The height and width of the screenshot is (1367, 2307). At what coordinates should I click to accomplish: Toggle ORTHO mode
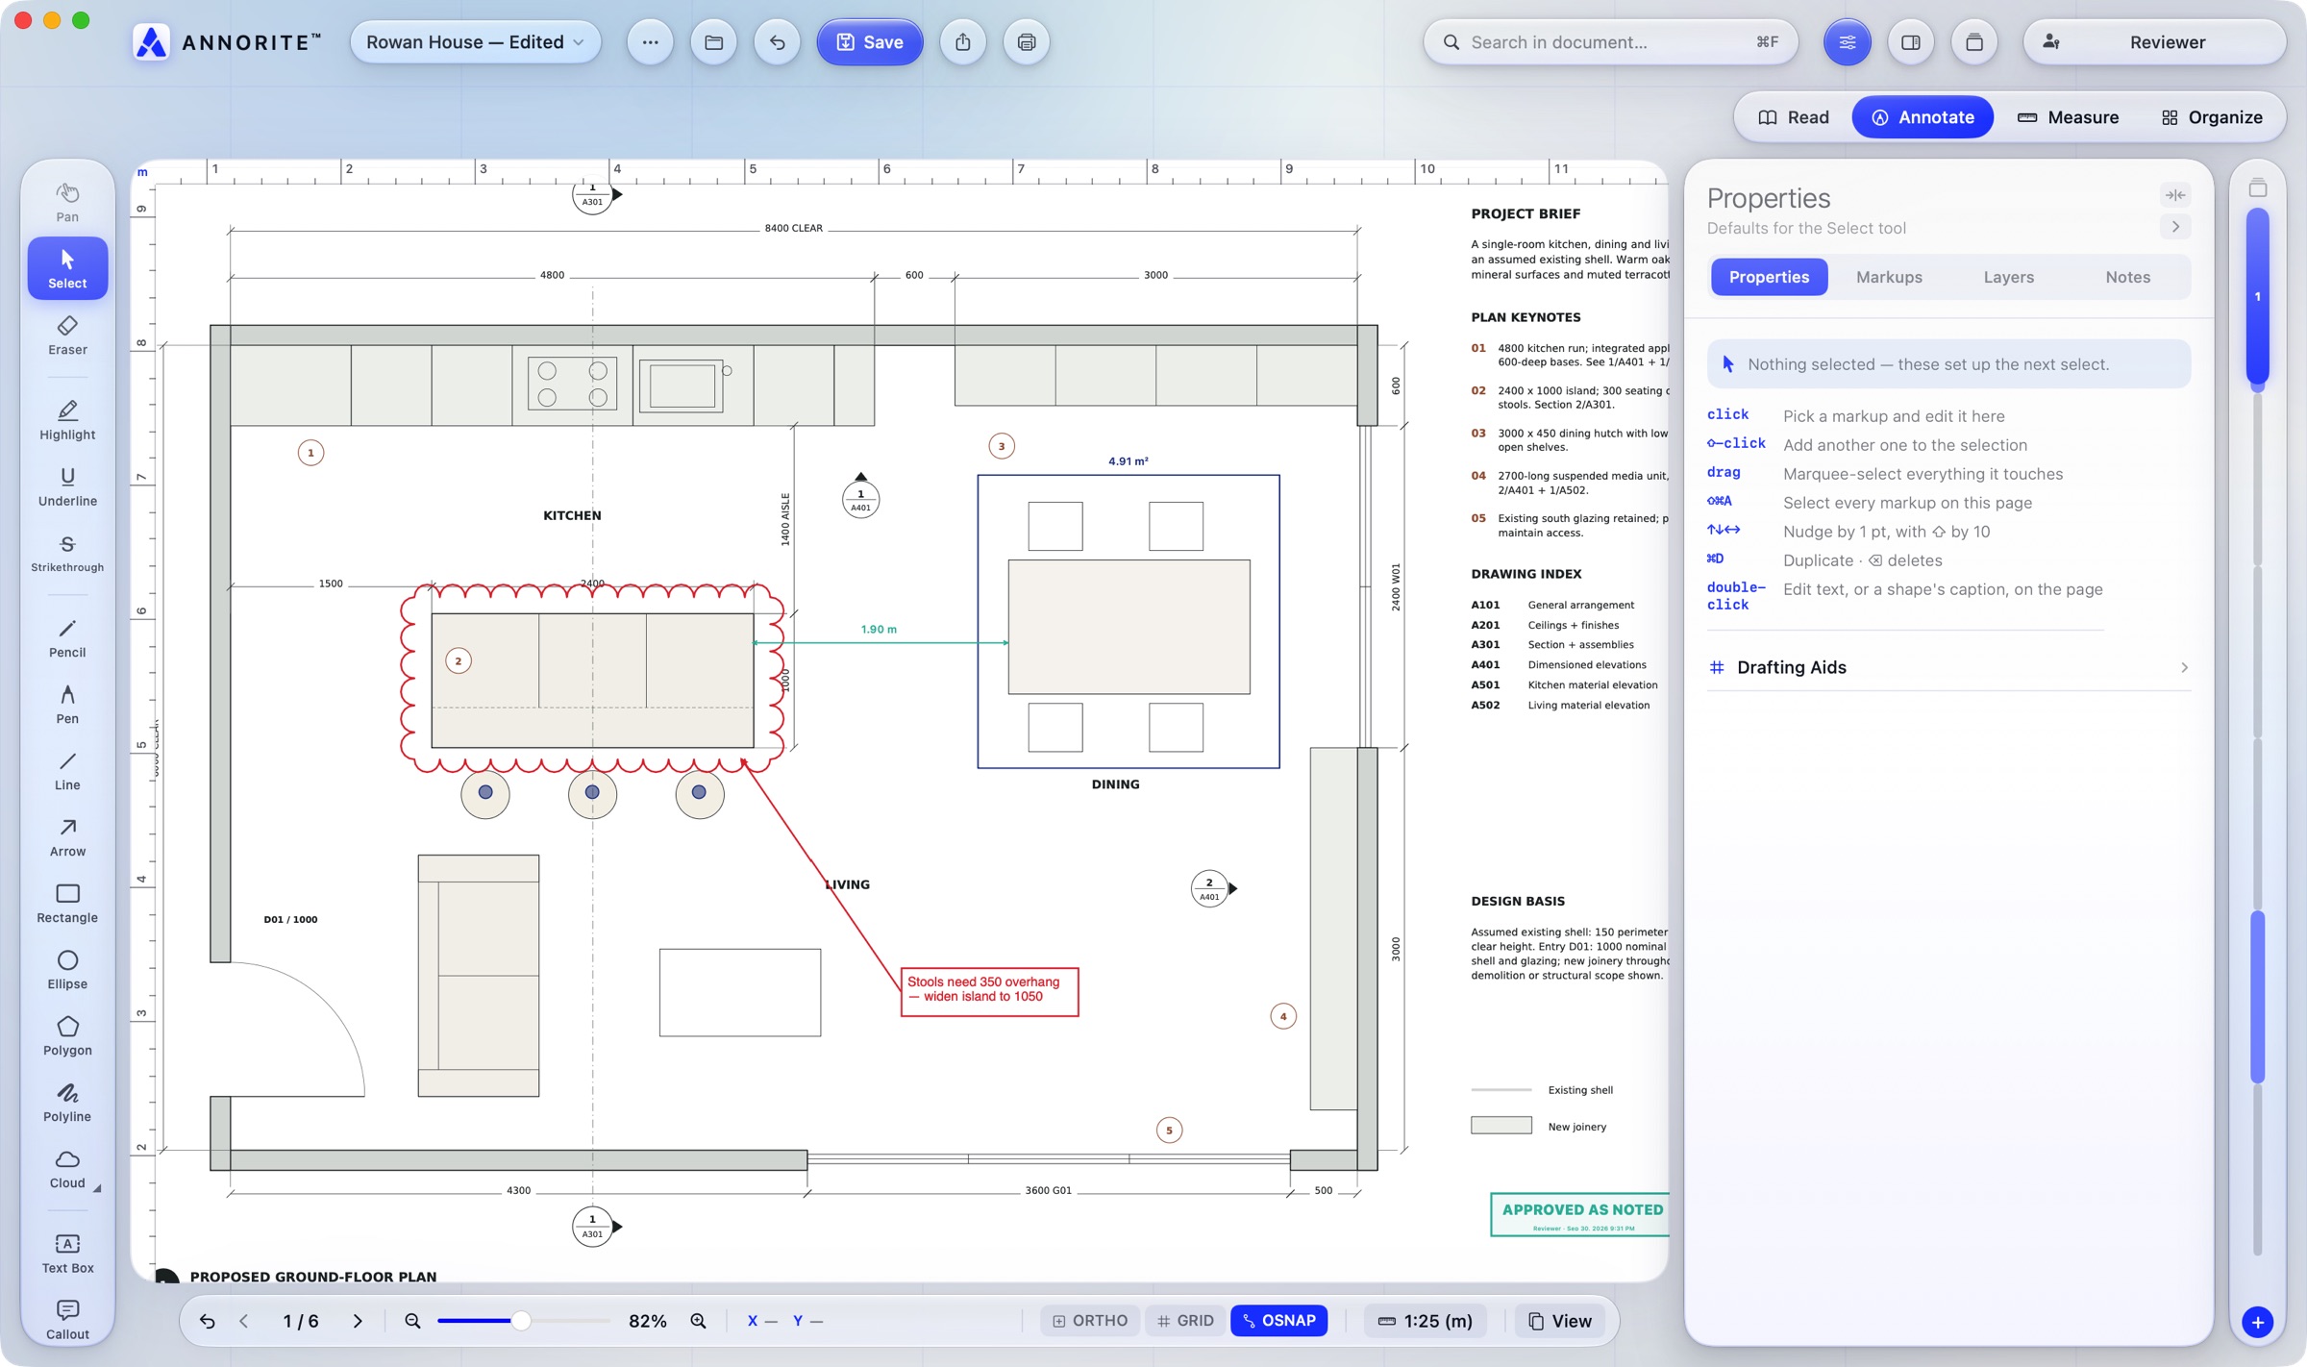tap(1090, 1321)
